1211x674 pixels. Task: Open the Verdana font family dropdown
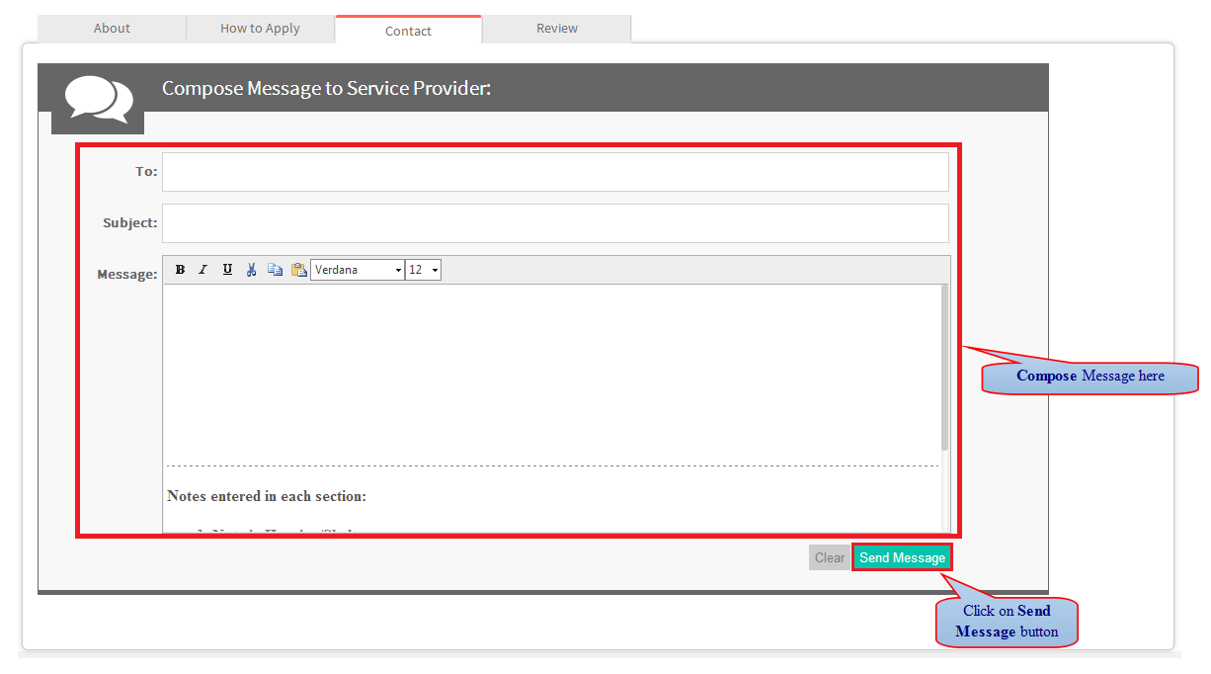(x=358, y=270)
